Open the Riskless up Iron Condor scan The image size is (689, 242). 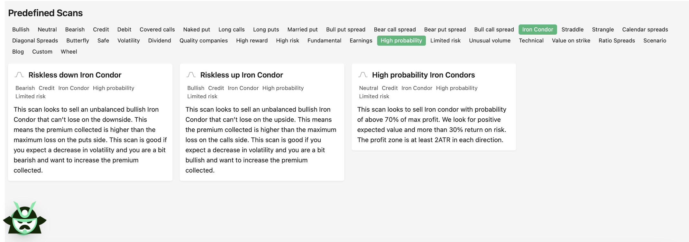click(241, 75)
